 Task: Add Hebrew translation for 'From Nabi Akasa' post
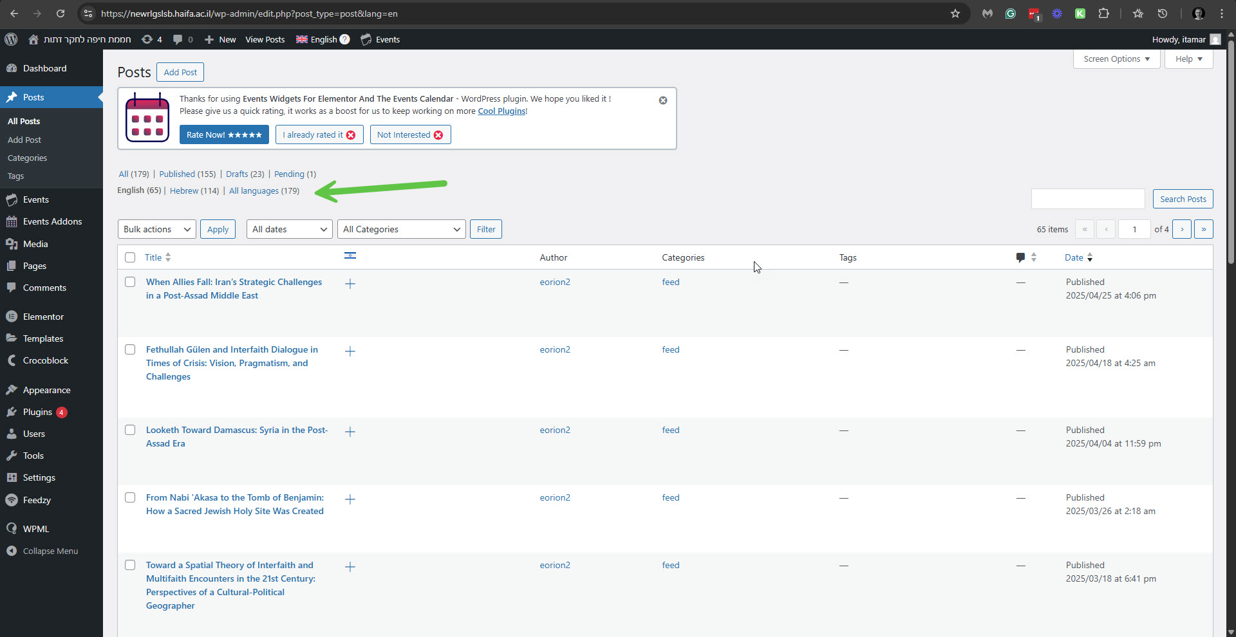coord(350,499)
